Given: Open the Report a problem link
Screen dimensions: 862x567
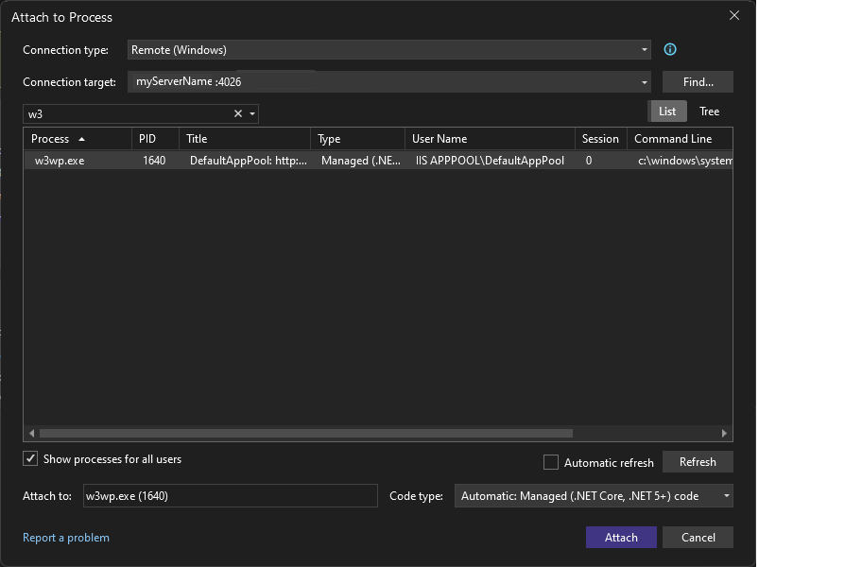Looking at the screenshot, I should point(66,537).
